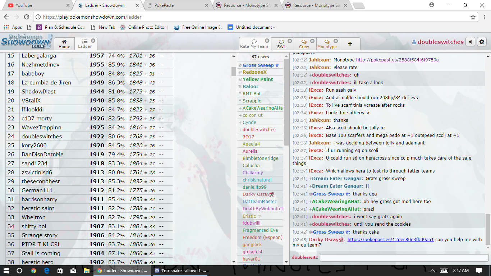The height and width of the screenshot is (276, 491).
Task: Add a new room with plus button
Action: point(350,43)
